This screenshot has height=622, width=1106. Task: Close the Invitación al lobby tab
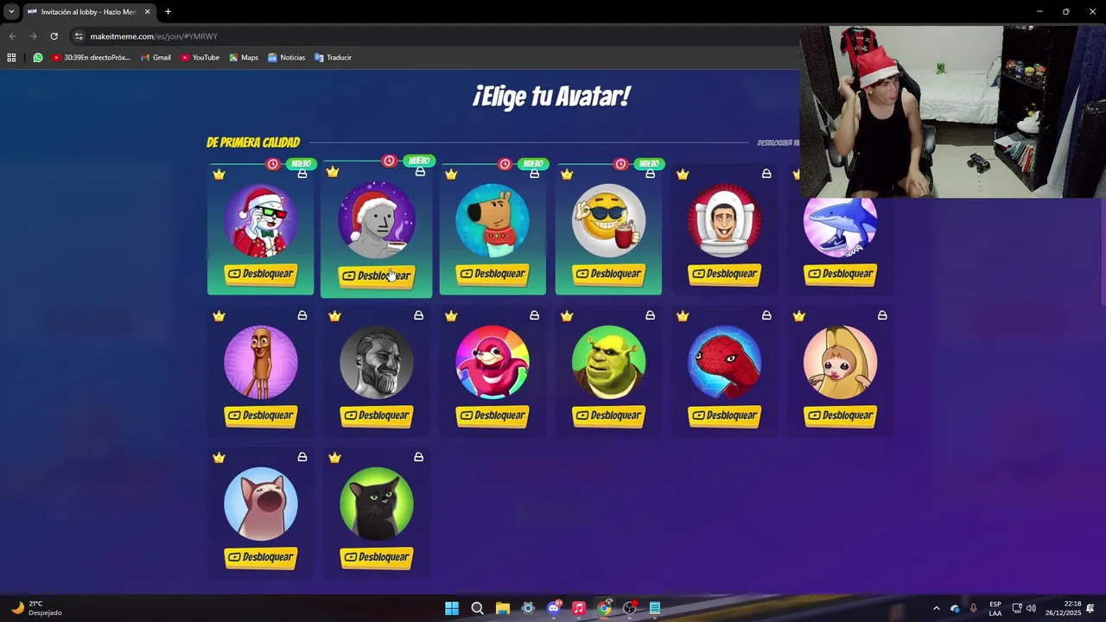[147, 12]
